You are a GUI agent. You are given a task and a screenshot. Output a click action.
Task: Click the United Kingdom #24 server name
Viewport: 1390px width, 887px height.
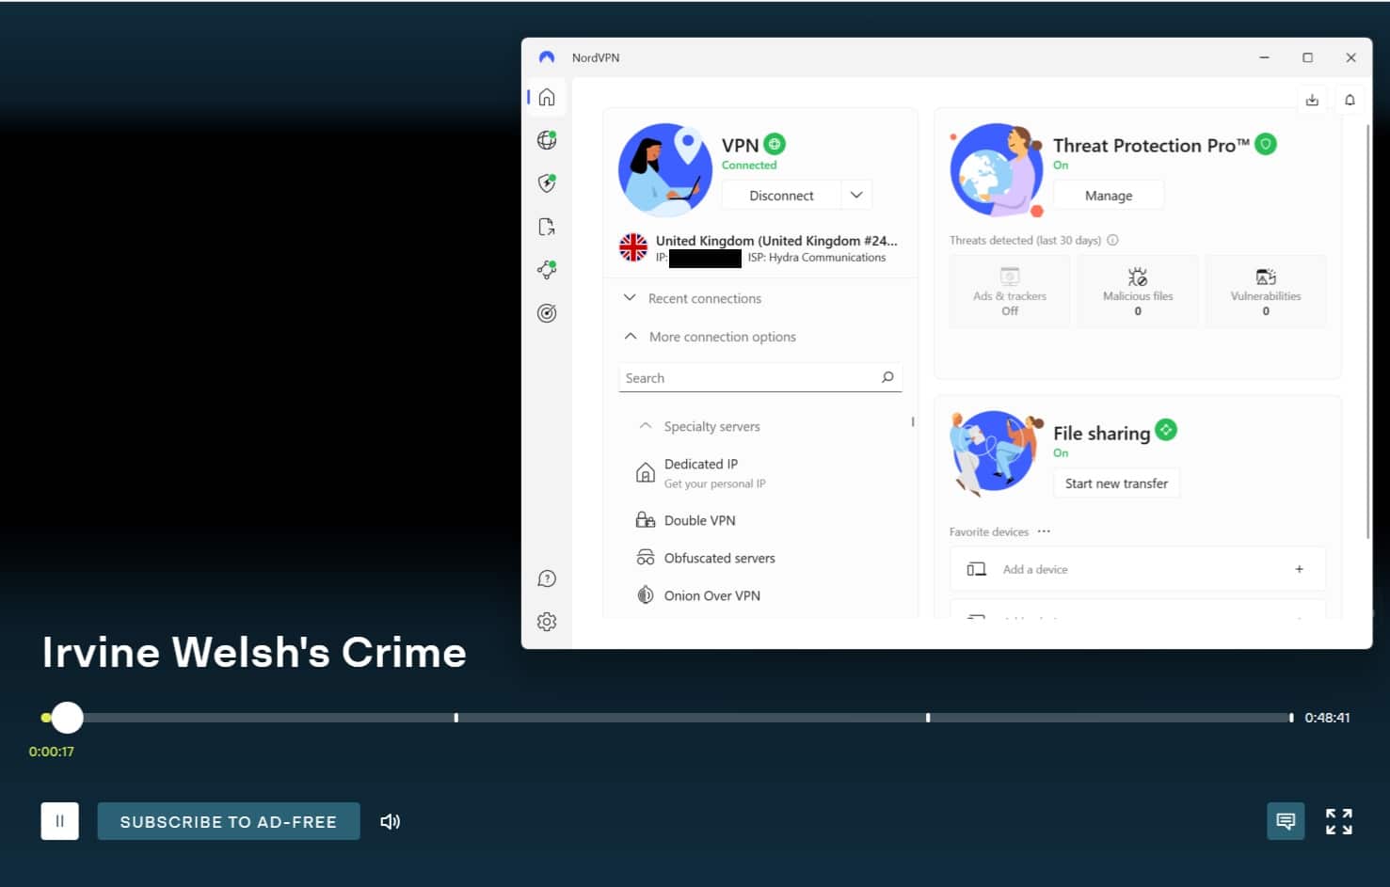pyautogui.click(x=776, y=241)
